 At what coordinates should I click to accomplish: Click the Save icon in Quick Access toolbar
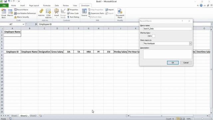coord(5,1)
